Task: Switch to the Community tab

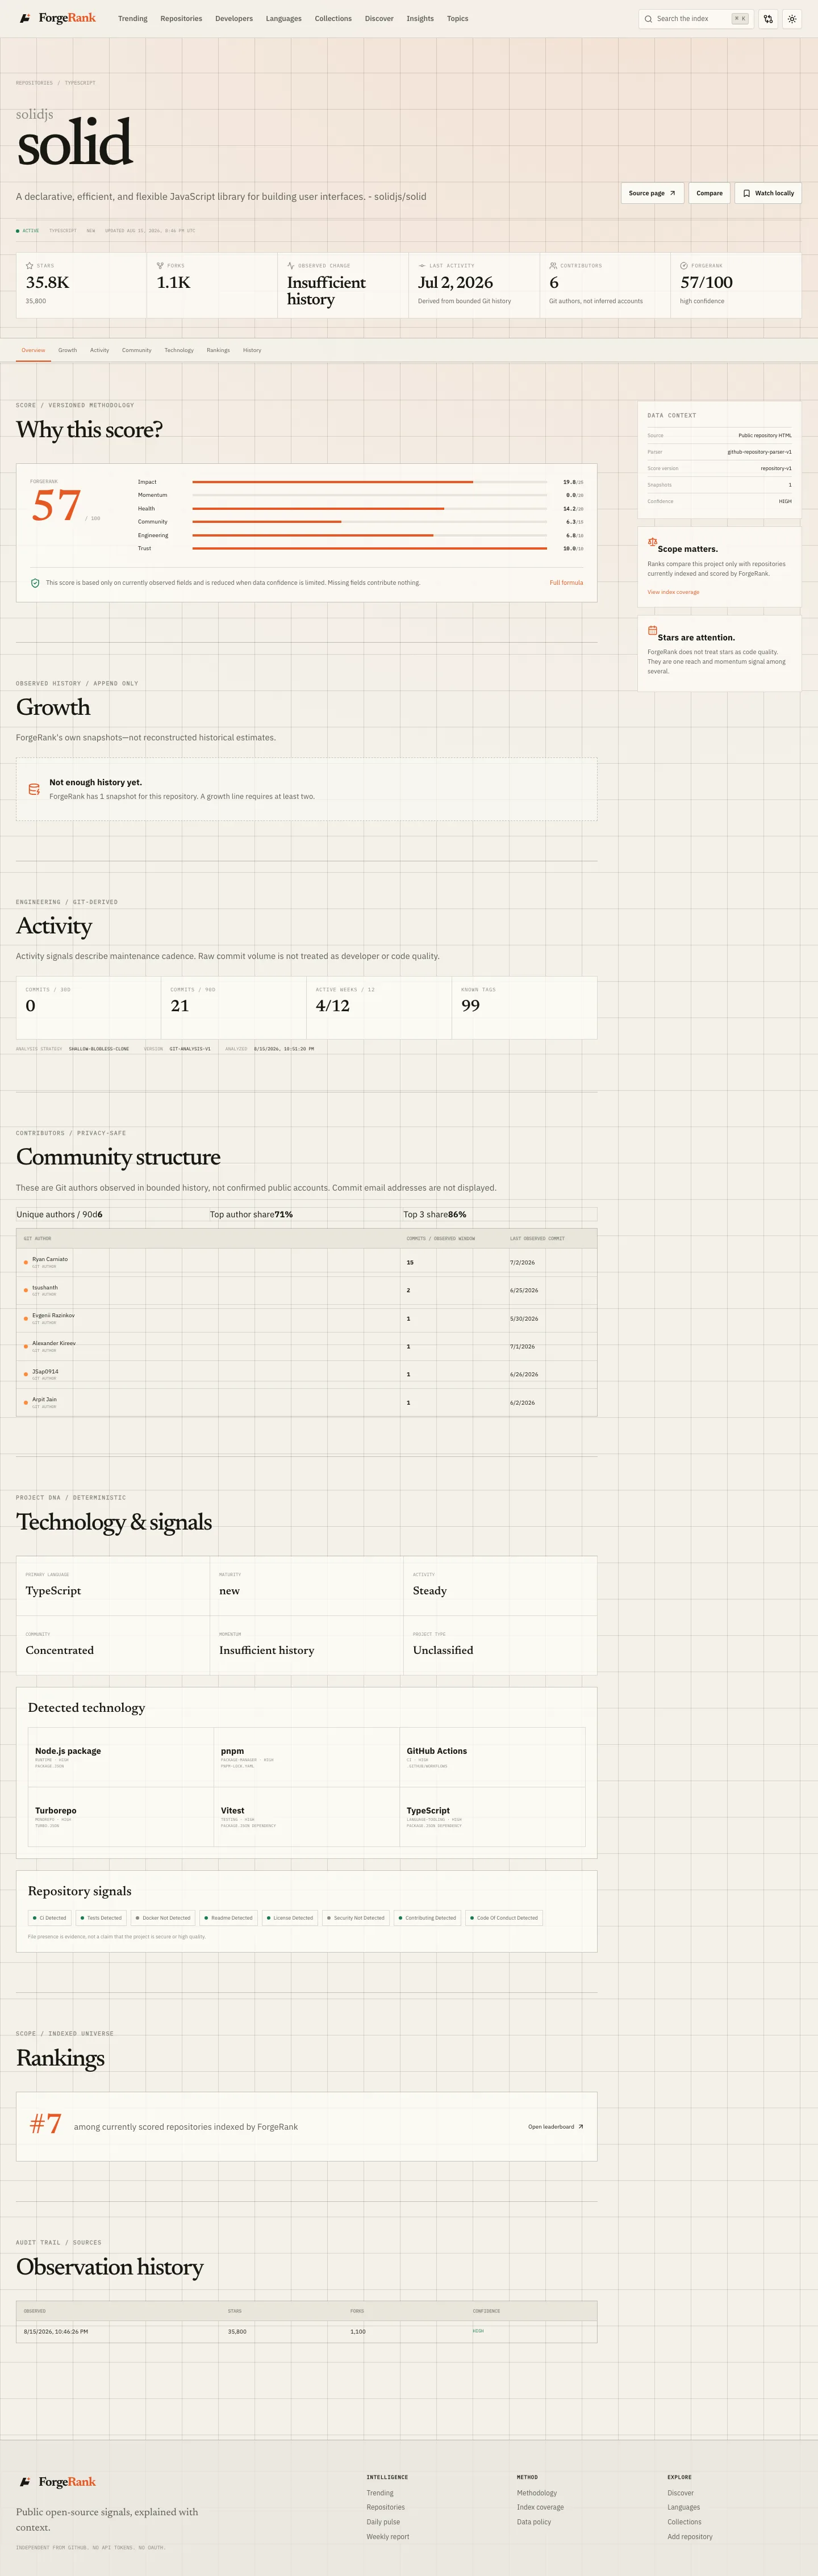Action: (137, 350)
